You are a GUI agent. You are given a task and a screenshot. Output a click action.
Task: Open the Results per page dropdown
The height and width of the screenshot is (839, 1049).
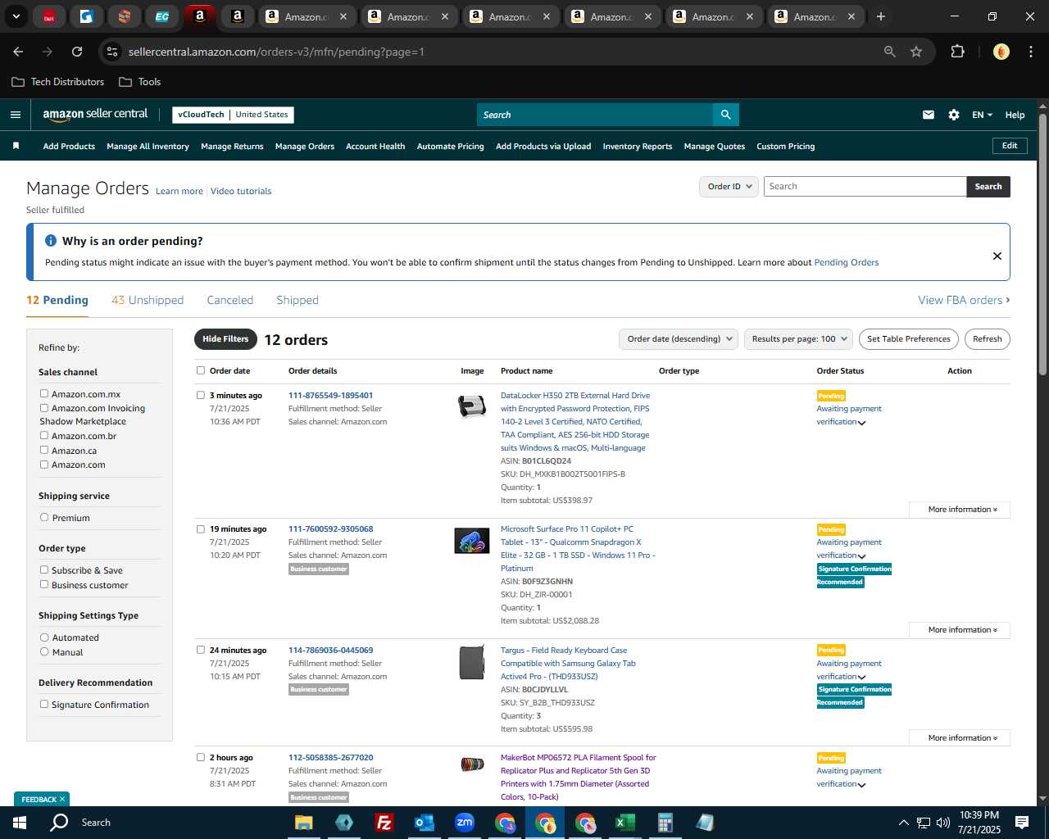pos(798,339)
